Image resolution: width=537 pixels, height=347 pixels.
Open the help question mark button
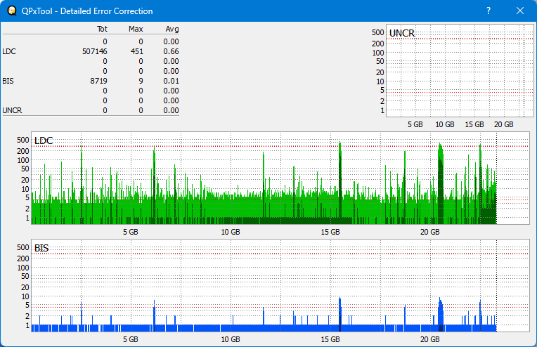pos(489,11)
